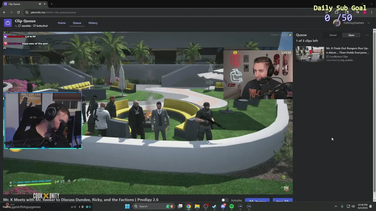Screen dimensions: 376x211
Task: Reload the page with refresh icon
Action: 18,12
